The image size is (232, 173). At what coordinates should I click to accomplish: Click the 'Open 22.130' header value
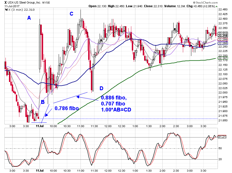(x=97, y=6)
